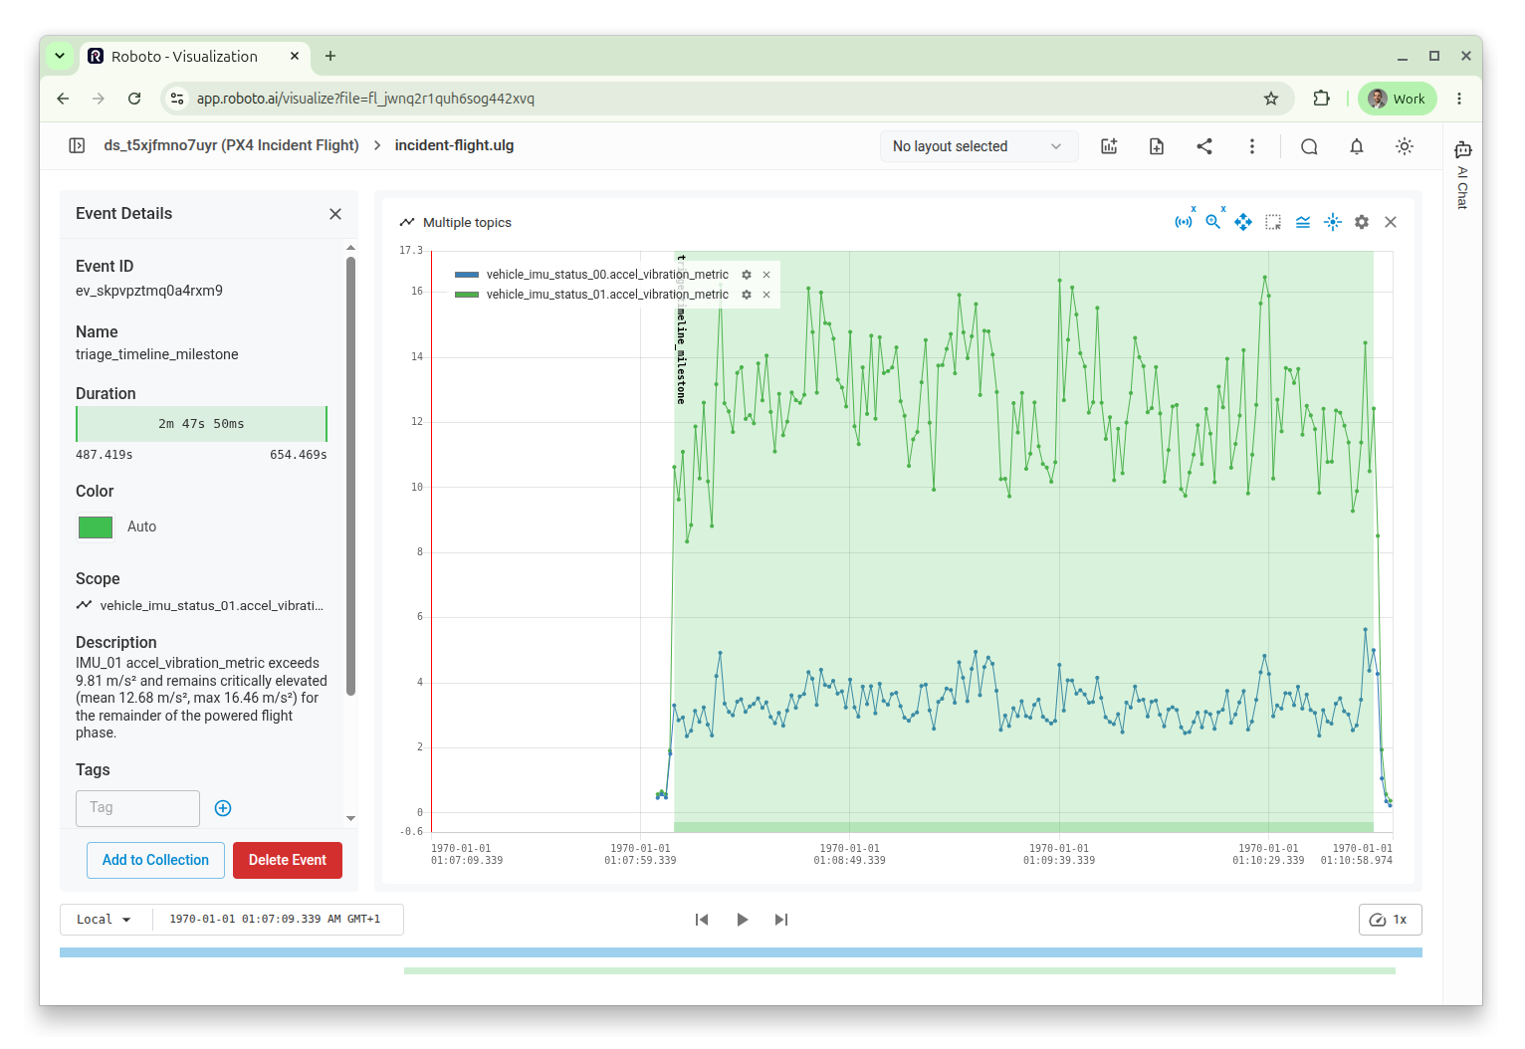Toggle the live sync signal icon
The height and width of the screenshot is (1049, 1525).
(x=1184, y=222)
